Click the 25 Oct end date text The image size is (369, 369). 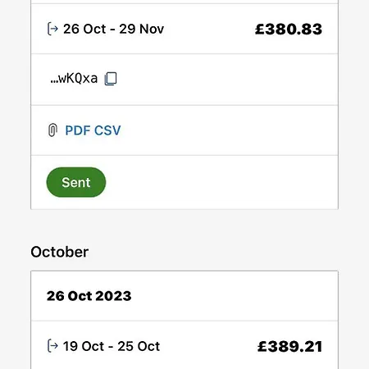(139, 346)
